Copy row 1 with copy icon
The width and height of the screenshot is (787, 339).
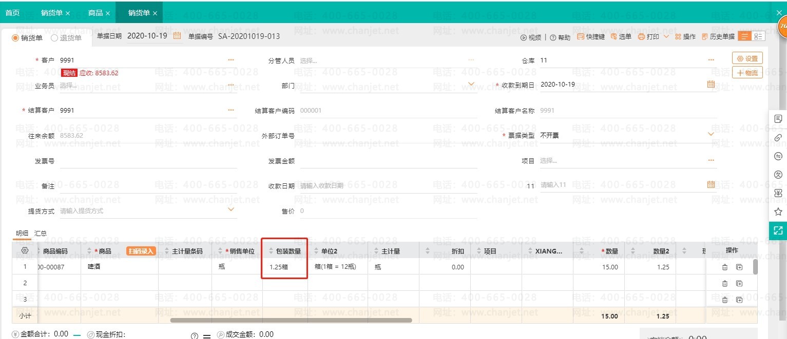pos(739,267)
